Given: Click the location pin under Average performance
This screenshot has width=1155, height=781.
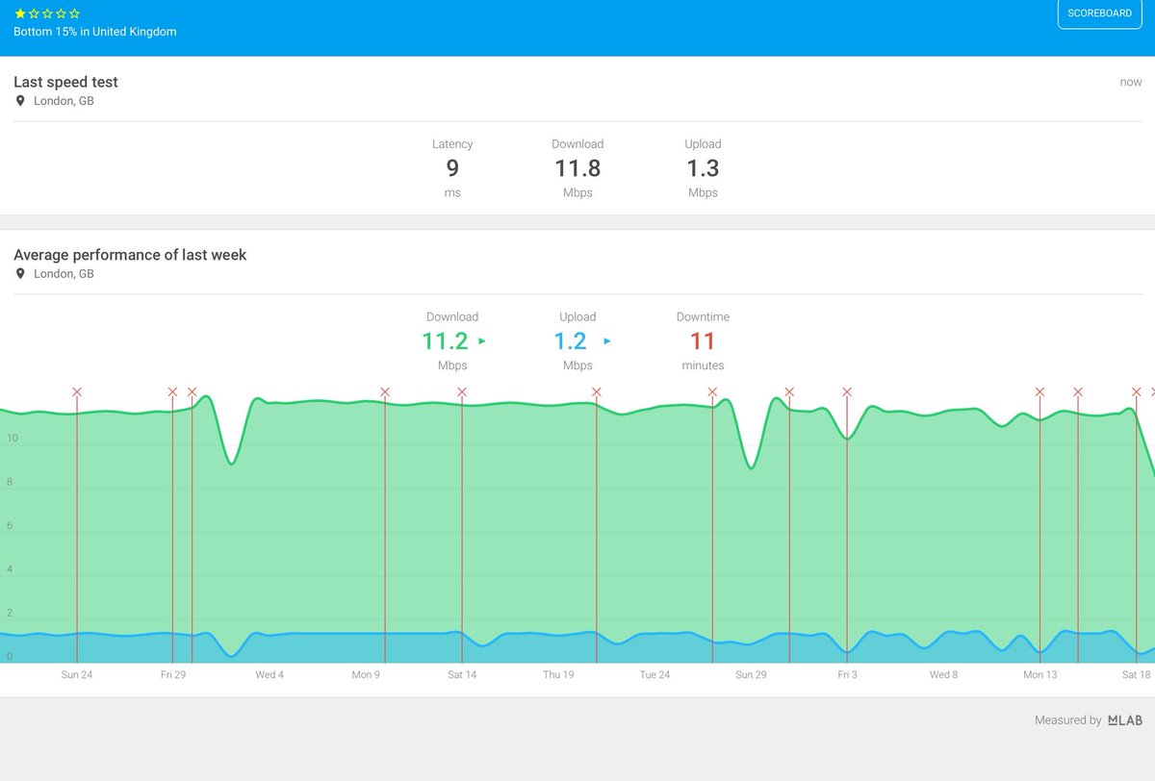Looking at the screenshot, I should click(19, 273).
